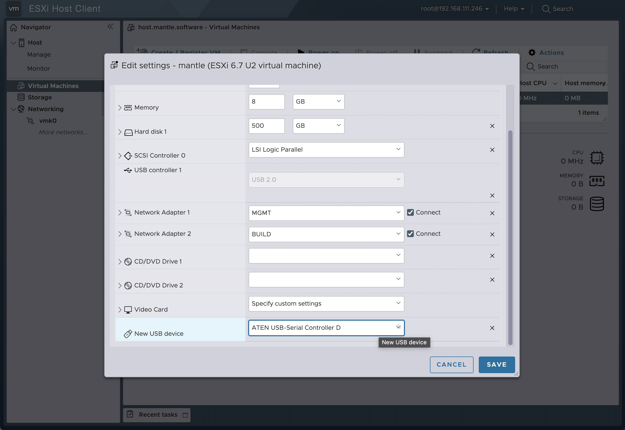Open the ATEN USB-Serial Controller dropdown
625x430 pixels.
326,328
